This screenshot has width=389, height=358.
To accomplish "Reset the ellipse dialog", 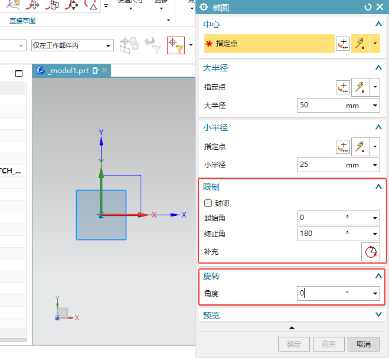I will pyautogui.click(x=368, y=7).
